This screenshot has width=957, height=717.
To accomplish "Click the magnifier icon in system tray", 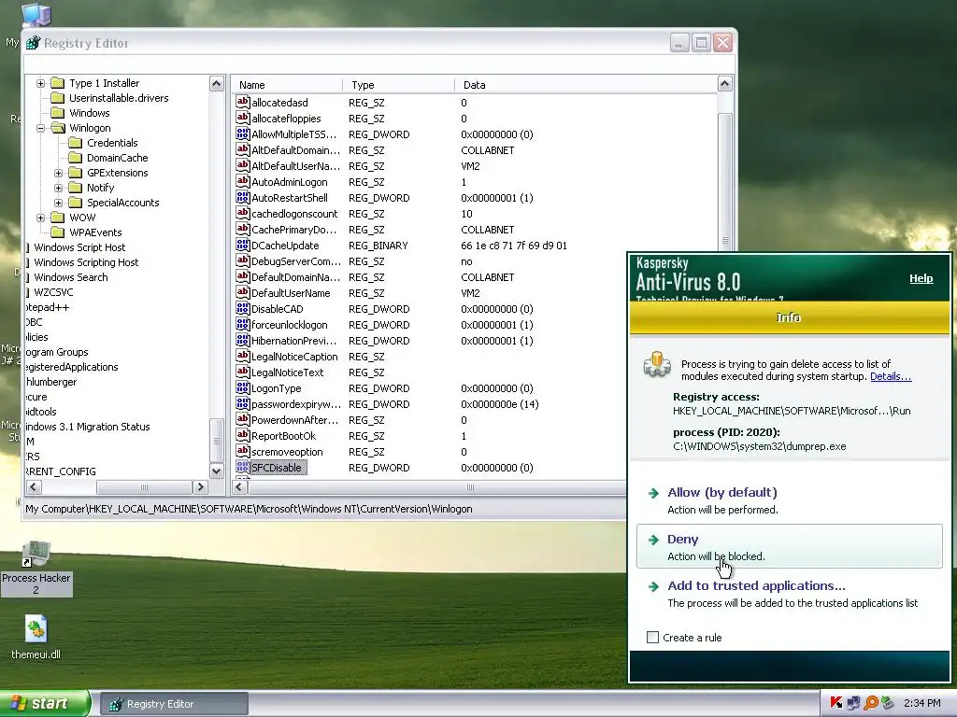I will (x=870, y=703).
